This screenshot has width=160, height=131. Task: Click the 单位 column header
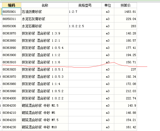pyautogui.click(x=108, y=5)
